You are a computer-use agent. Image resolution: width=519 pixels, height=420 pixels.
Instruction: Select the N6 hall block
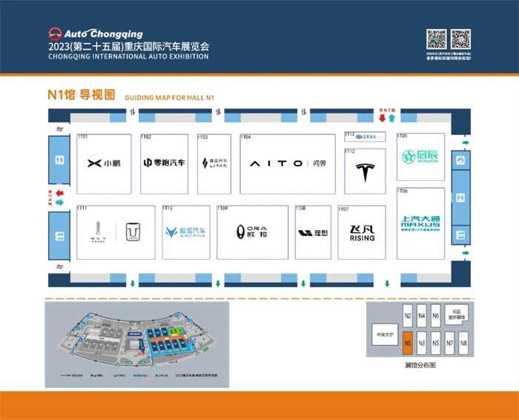coord(436,316)
